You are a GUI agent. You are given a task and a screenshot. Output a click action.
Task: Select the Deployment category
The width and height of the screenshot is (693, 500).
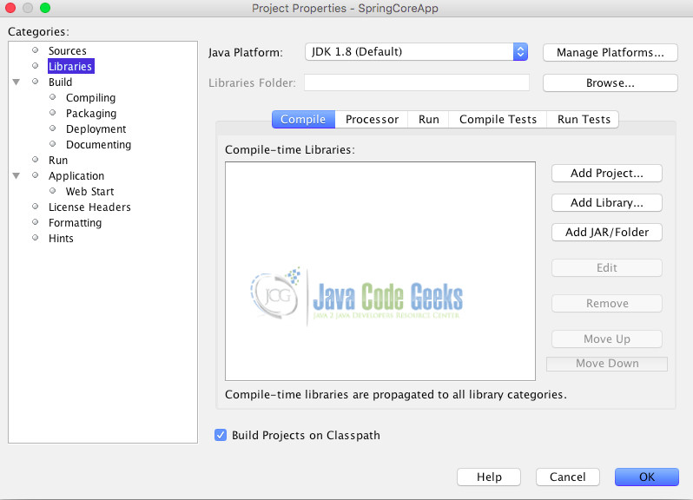(96, 129)
